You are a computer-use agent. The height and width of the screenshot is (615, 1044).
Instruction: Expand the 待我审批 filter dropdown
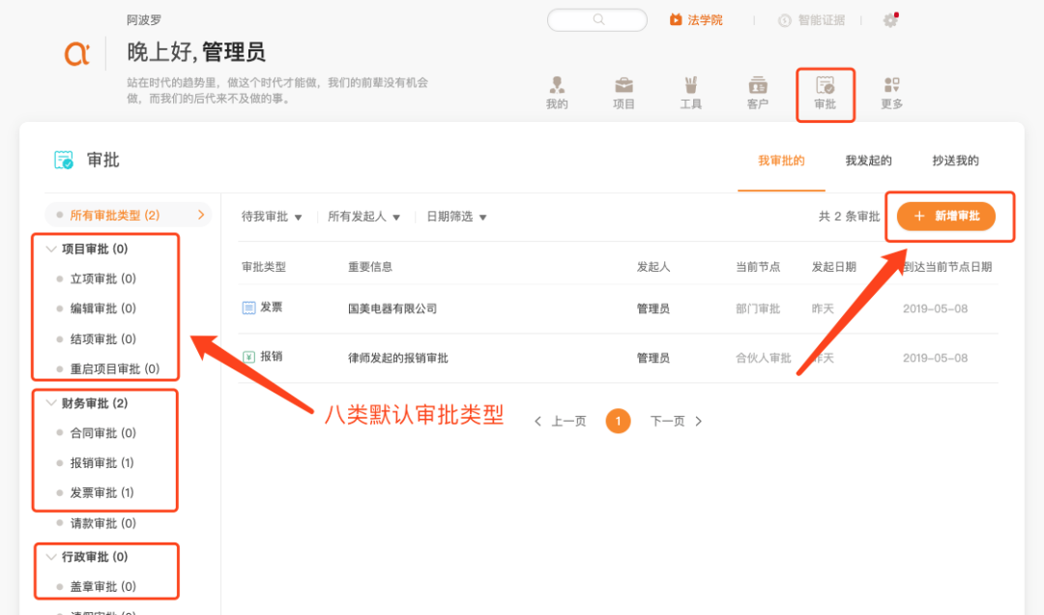pos(272,217)
